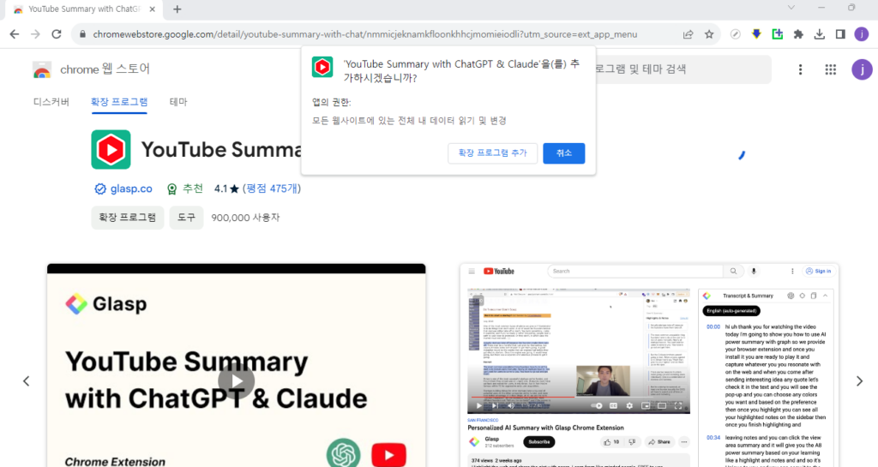
Task: Open the Chrome profile avatar in toolbar
Action: (x=861, y=34)
